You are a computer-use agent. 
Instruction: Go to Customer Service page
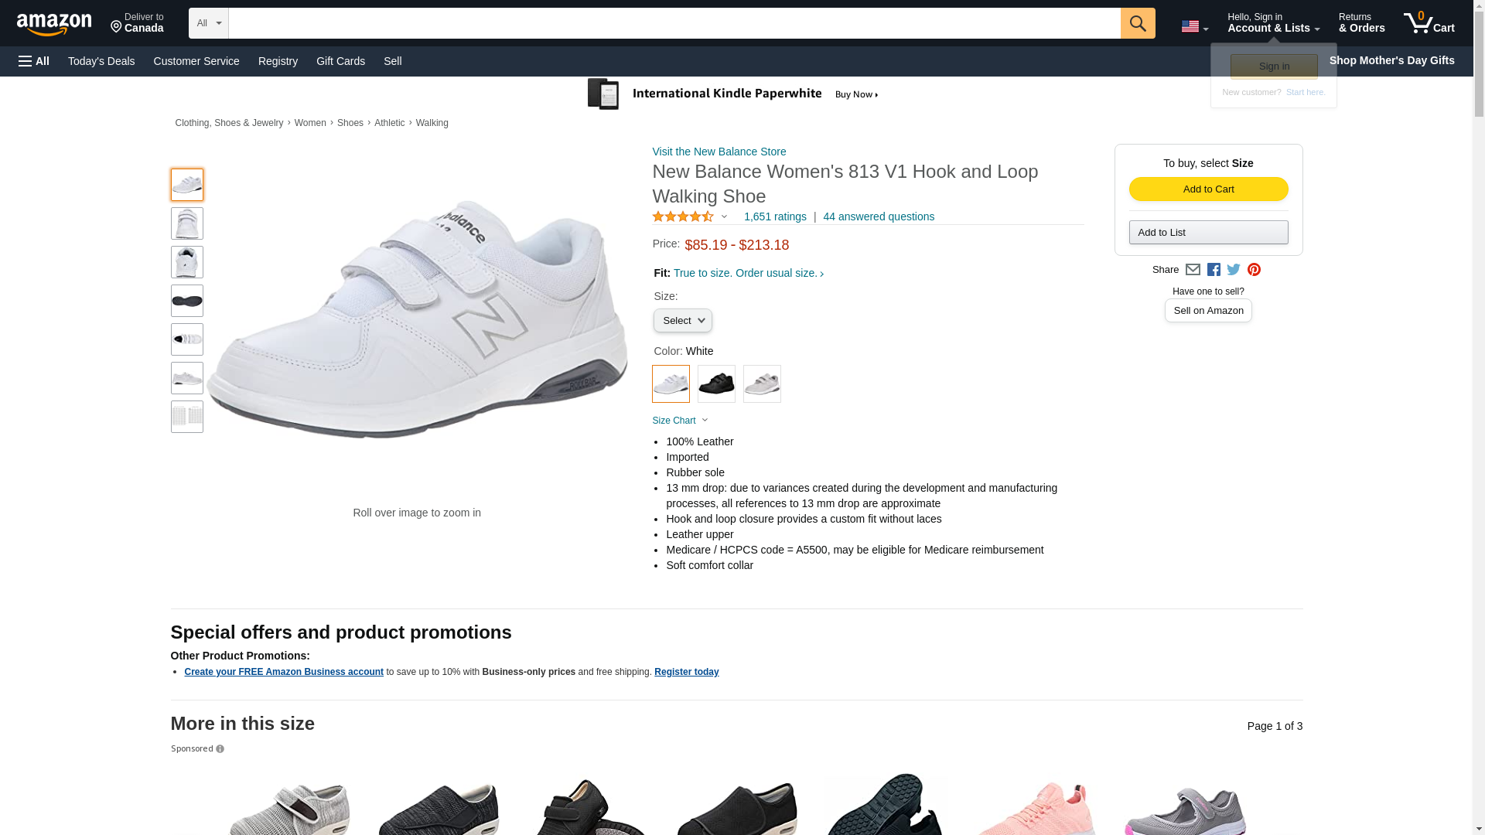click(x=196, y=61)
